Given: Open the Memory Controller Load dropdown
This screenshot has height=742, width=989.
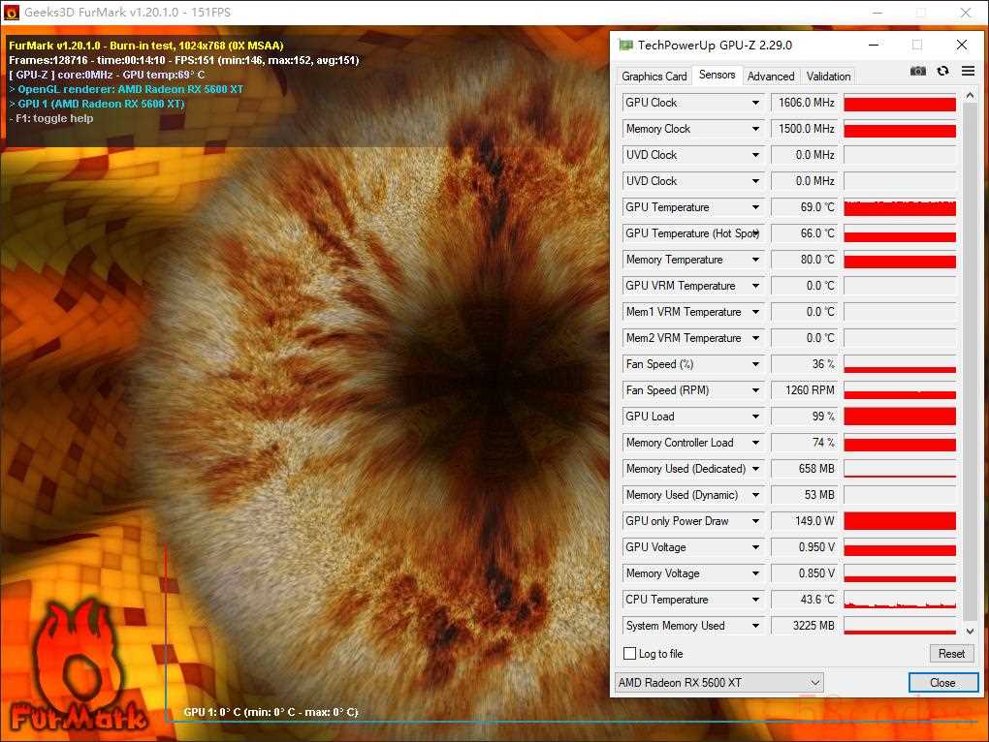Looking at the screenshot, I should tap(755, 443).
